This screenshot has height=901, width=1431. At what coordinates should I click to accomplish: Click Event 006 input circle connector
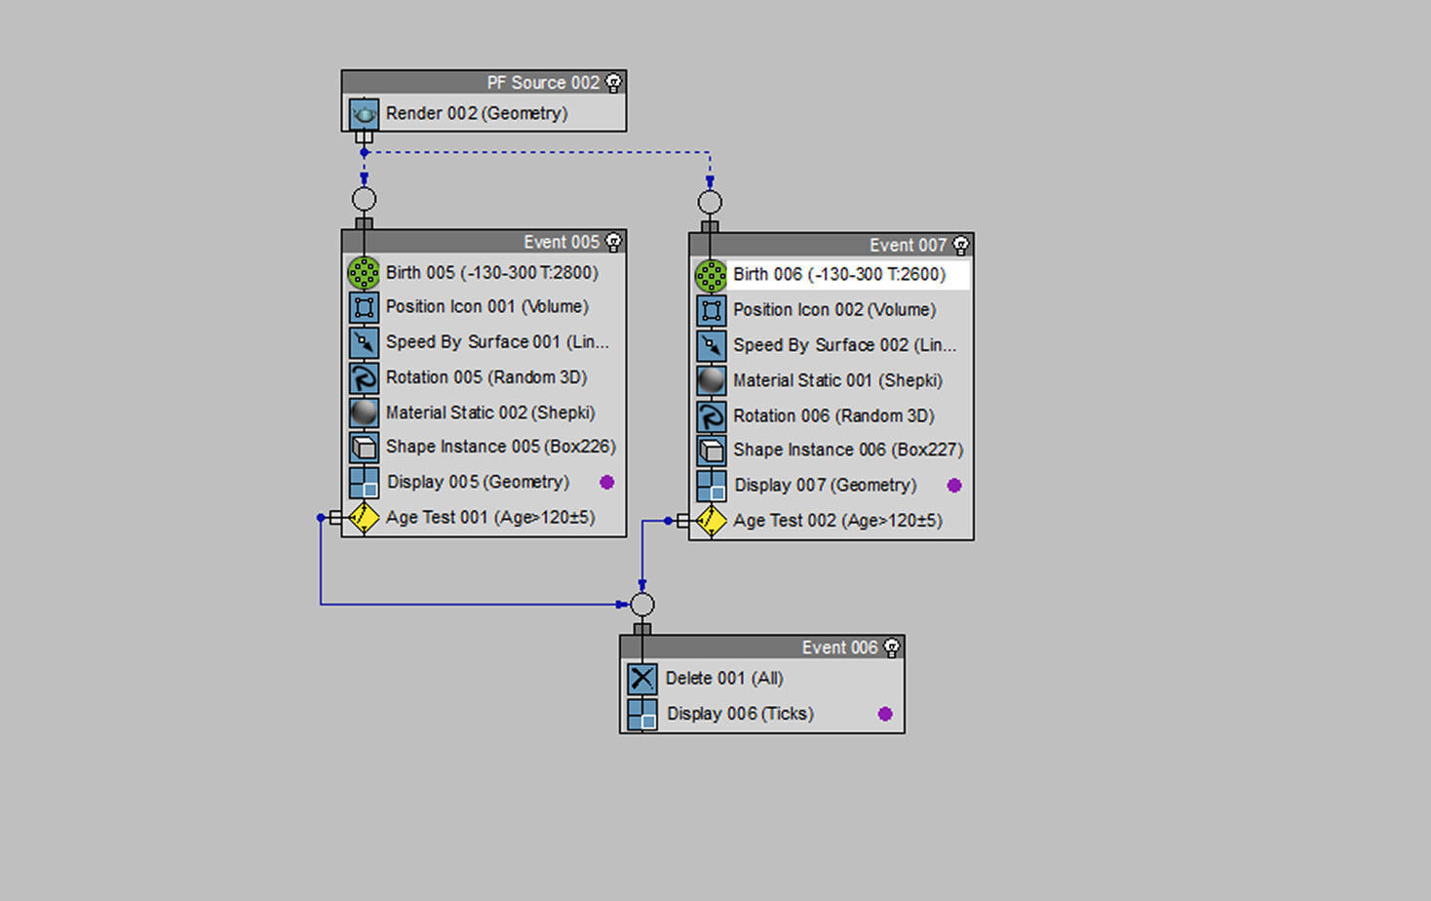642,605
